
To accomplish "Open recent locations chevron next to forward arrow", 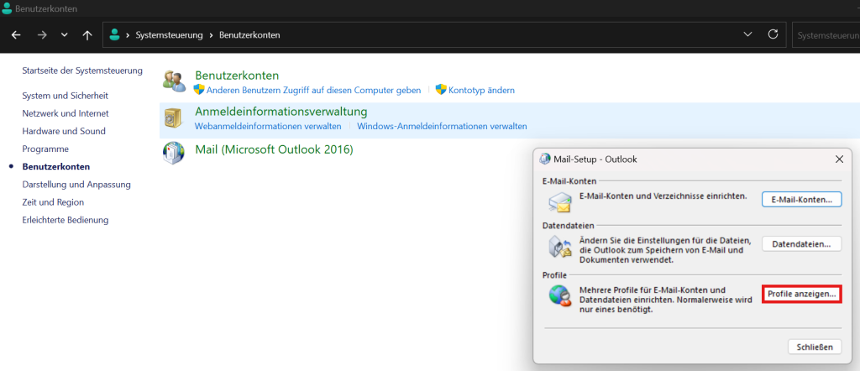I will [65, 35].
